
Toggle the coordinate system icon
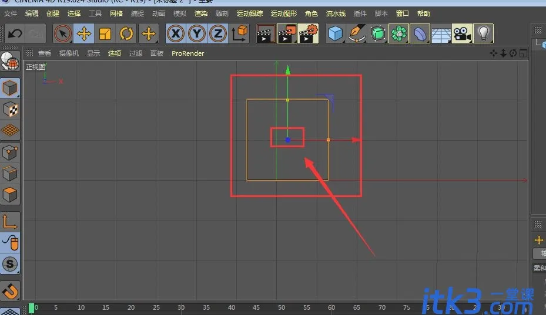point(240,33)
